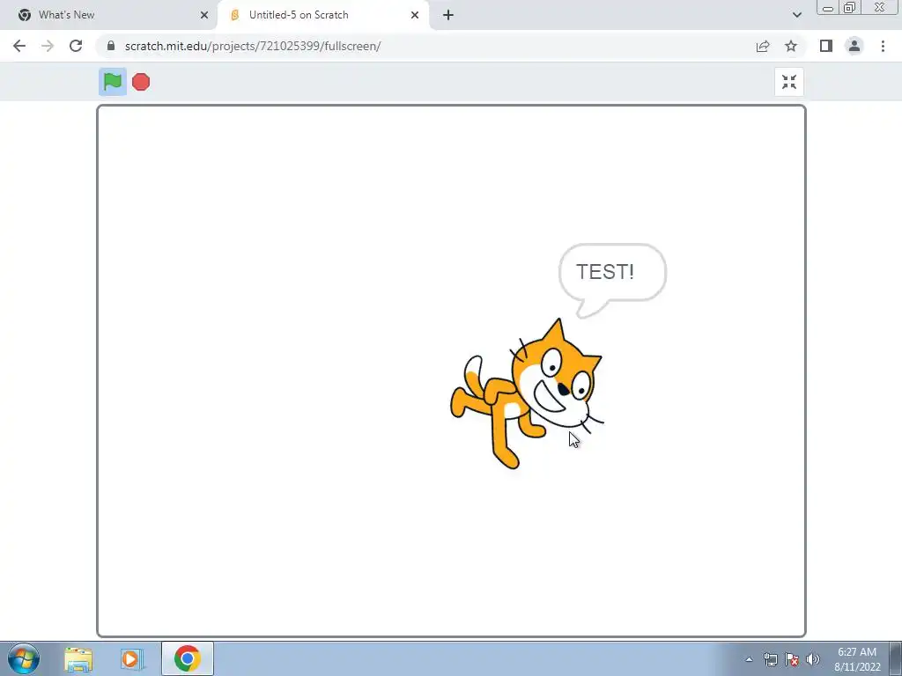
Task: Open a new browser tab
Action: [x=448, y=15]
